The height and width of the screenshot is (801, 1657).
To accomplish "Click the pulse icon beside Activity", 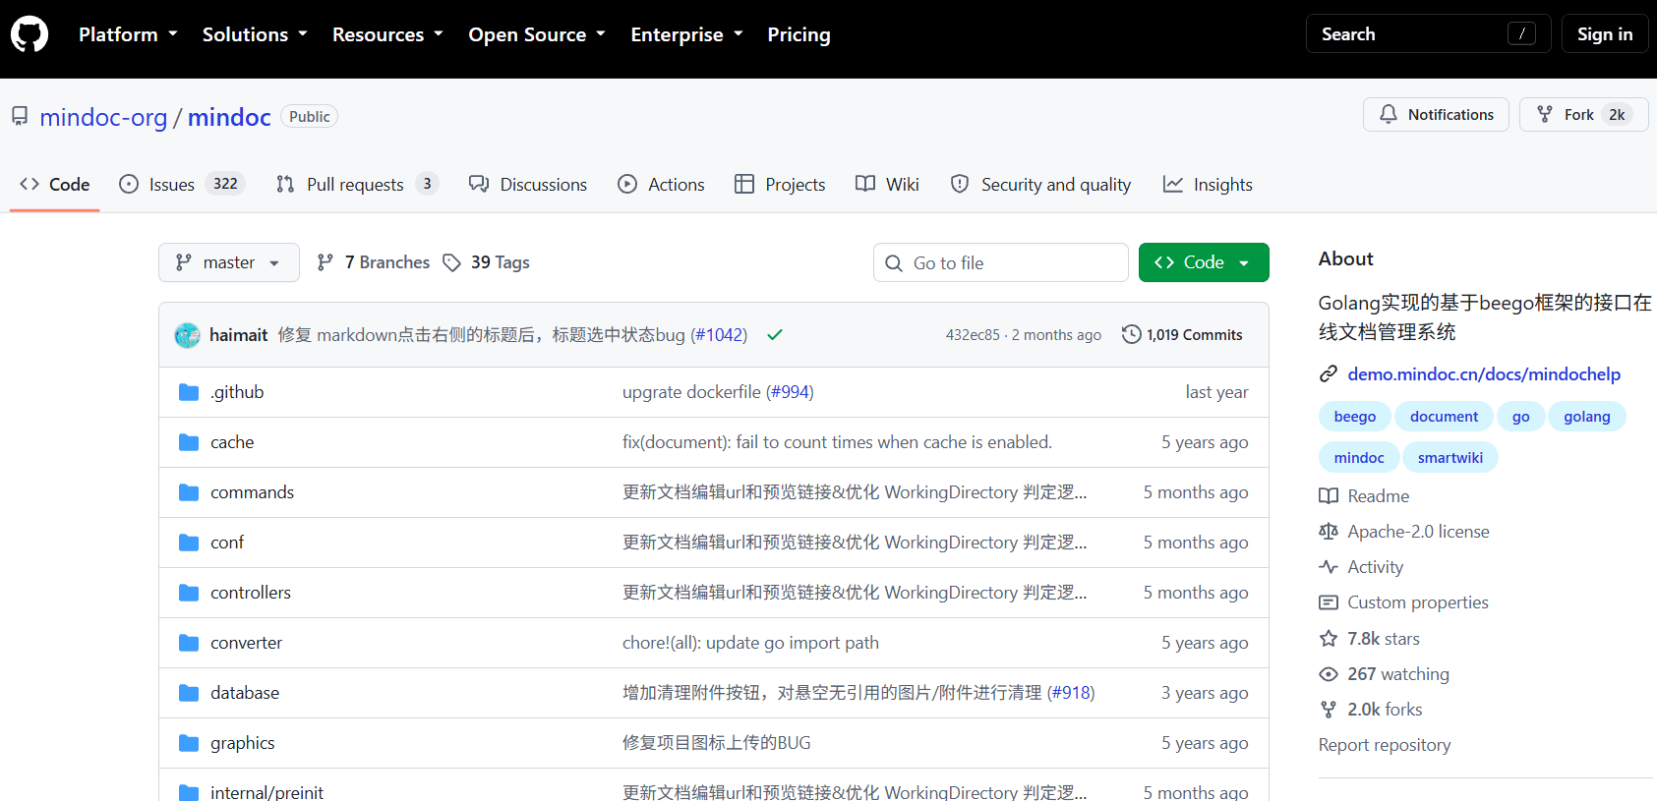I will click(x=1329, y=567).
